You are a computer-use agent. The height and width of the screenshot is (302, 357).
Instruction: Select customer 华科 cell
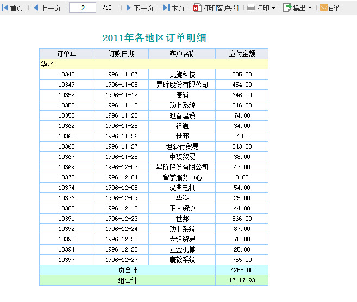[x=182, y=198]
